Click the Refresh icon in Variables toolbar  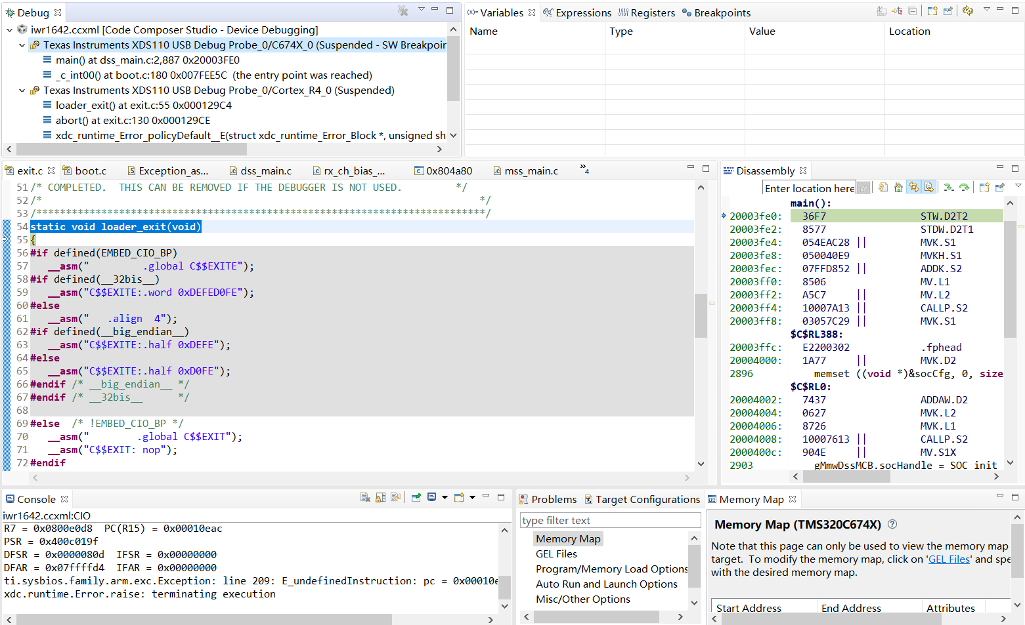click(x=967, y=10)
